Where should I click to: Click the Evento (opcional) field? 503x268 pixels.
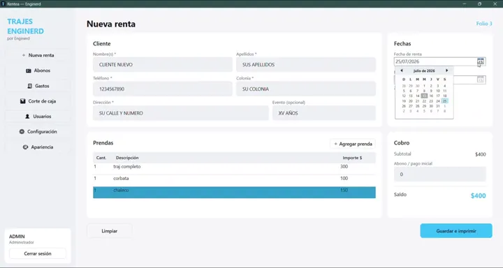[324, 113]
